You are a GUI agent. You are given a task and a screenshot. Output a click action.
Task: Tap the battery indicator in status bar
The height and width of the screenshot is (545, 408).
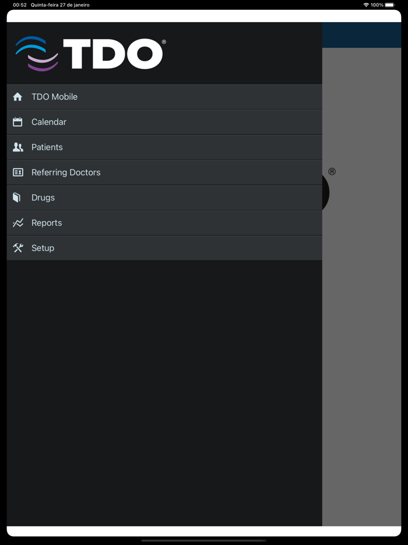coord(389,5)
